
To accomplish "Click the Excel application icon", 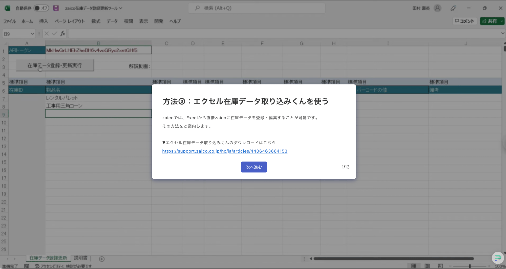I will coord(7,8).
